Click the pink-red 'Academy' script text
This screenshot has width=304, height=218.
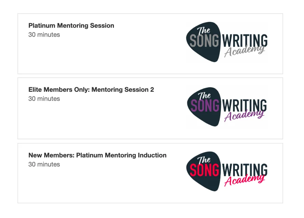click(x=244, y=181)
